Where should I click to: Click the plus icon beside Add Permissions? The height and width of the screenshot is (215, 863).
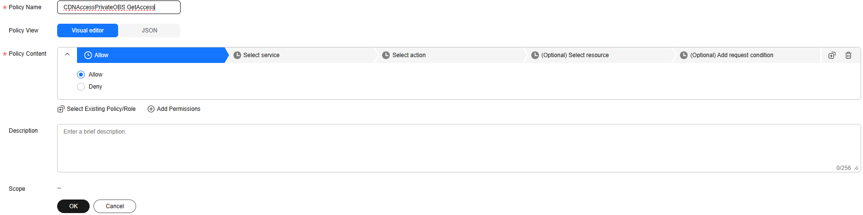[x=151, y=109]
